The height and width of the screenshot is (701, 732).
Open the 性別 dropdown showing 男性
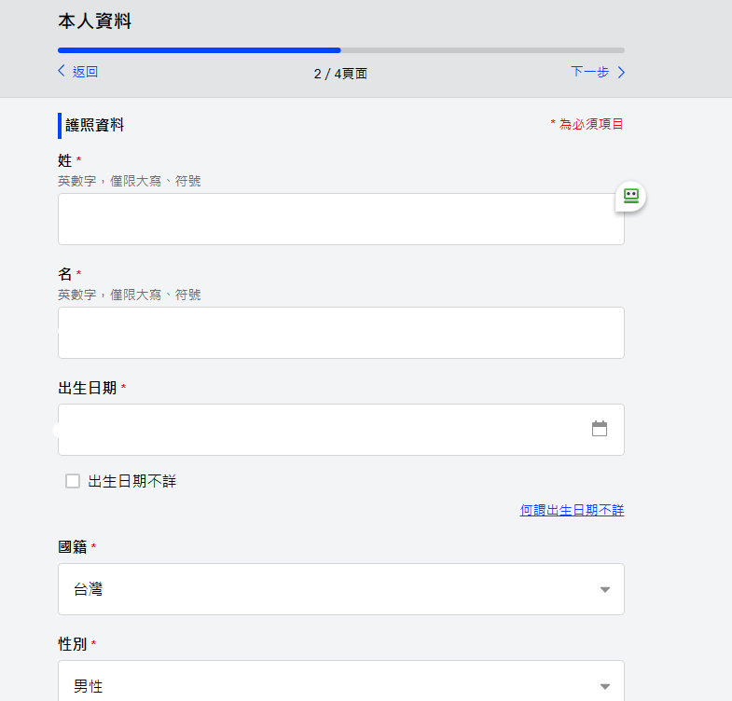(340, 680)
